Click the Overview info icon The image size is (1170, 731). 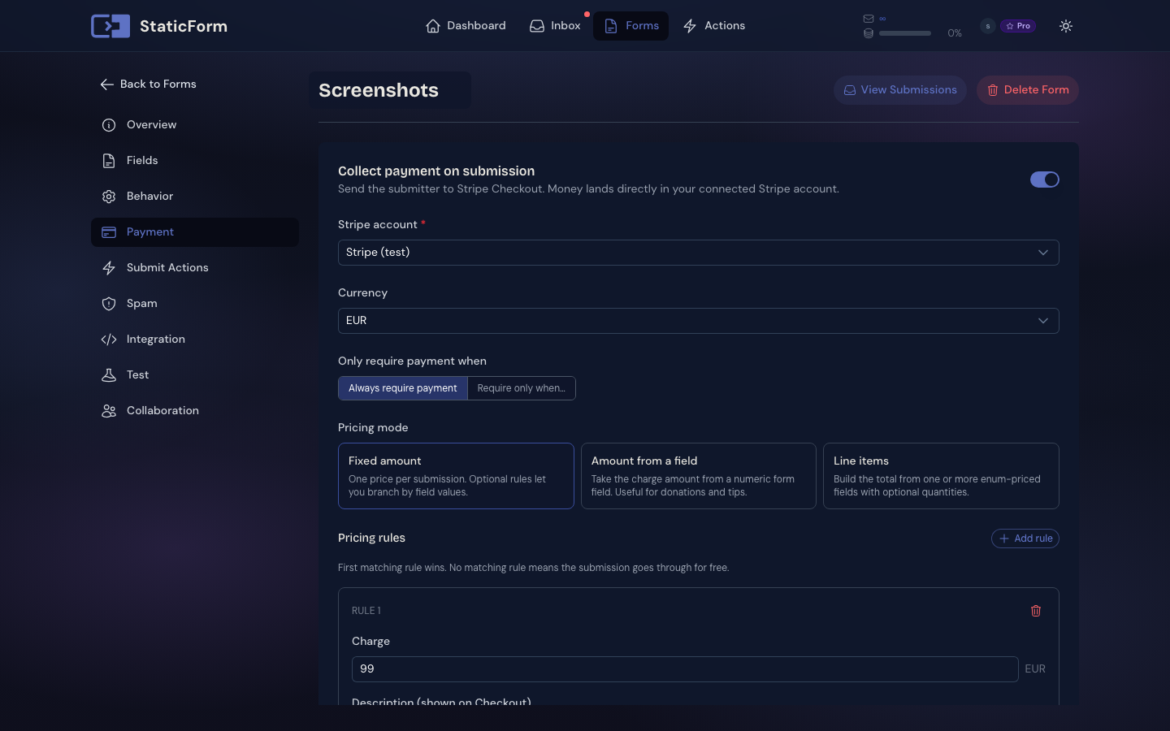109,125
